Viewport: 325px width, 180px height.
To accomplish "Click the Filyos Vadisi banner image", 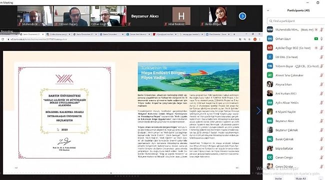I will tap(188, 76).
